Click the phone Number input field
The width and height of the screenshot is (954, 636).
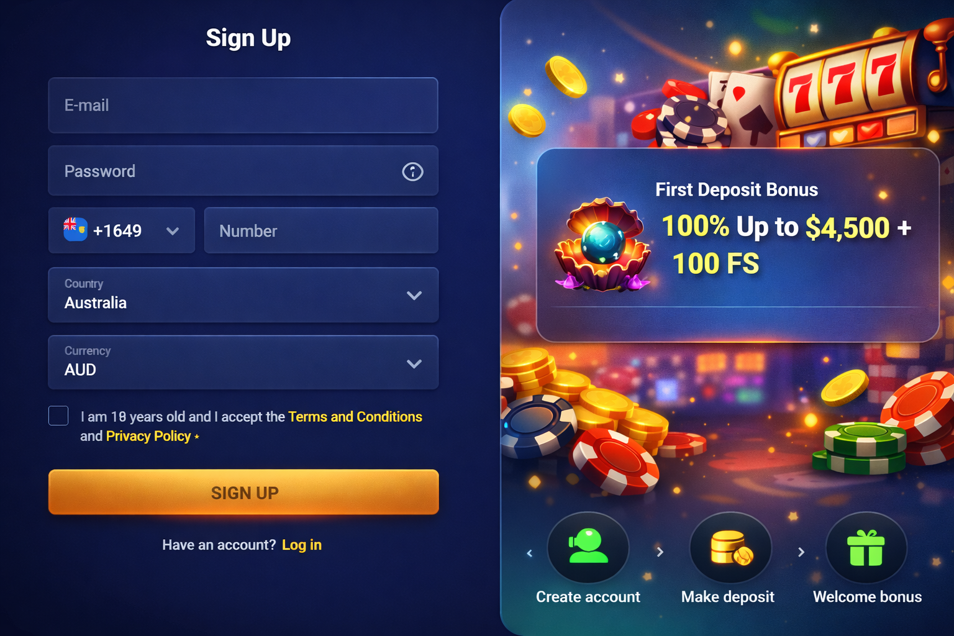(x=321, y=230)
